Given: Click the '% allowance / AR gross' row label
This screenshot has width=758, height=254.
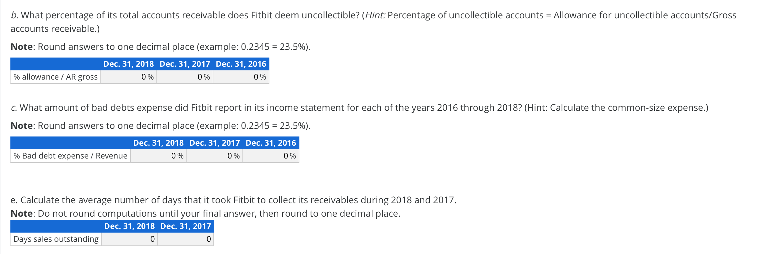Looking at the screenshot, I should click(55, 77).
